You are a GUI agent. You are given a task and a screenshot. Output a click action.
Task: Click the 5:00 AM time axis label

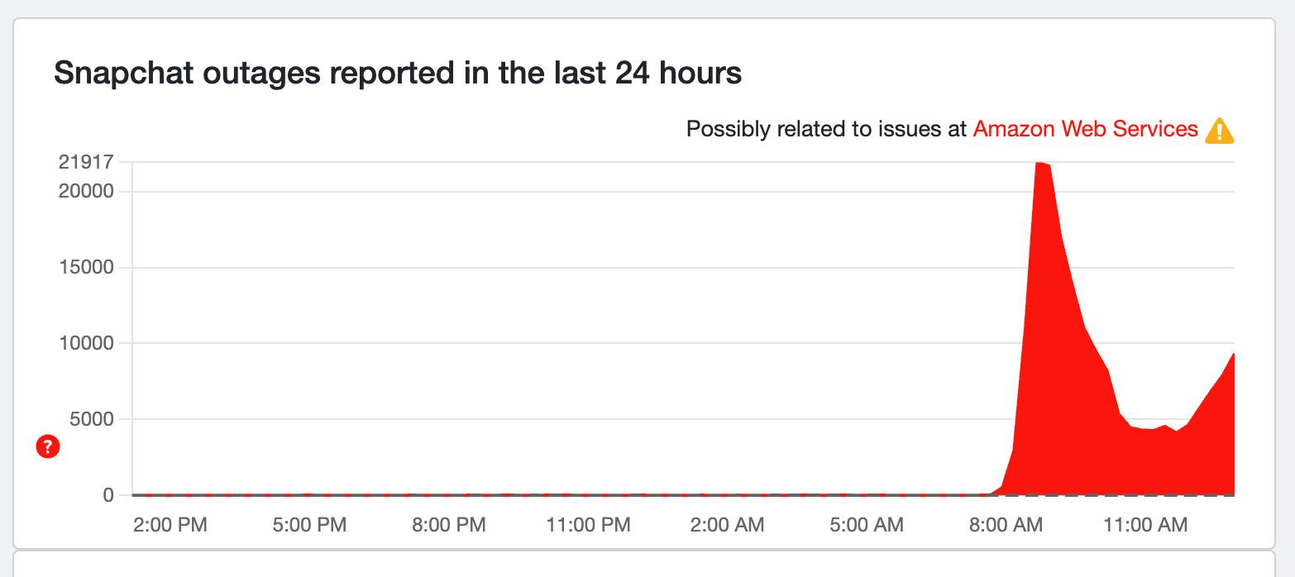pos(867,525)
